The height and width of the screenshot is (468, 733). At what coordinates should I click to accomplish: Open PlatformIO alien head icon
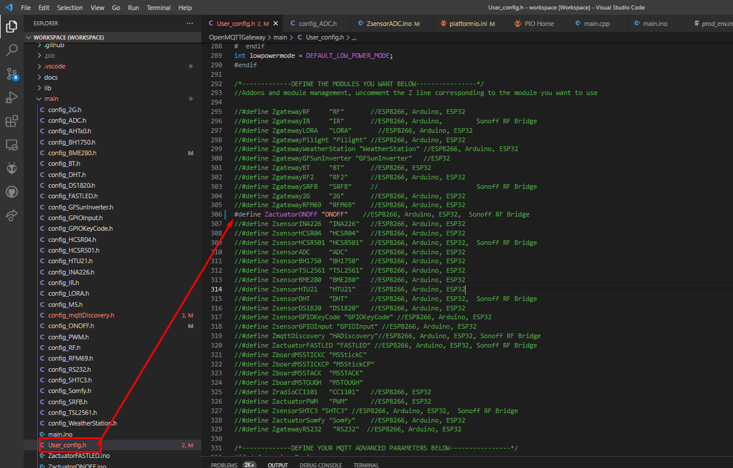coord(11,168)
